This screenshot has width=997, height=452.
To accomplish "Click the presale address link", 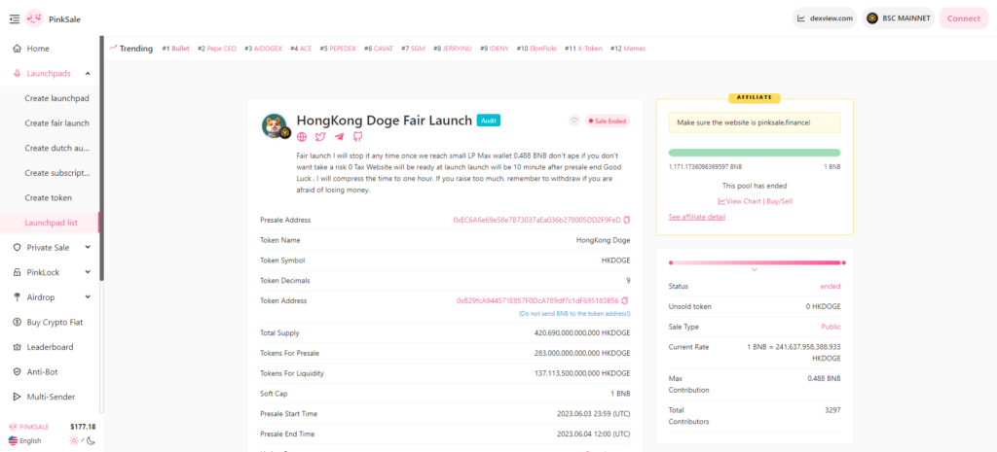I will coord(536,220).
